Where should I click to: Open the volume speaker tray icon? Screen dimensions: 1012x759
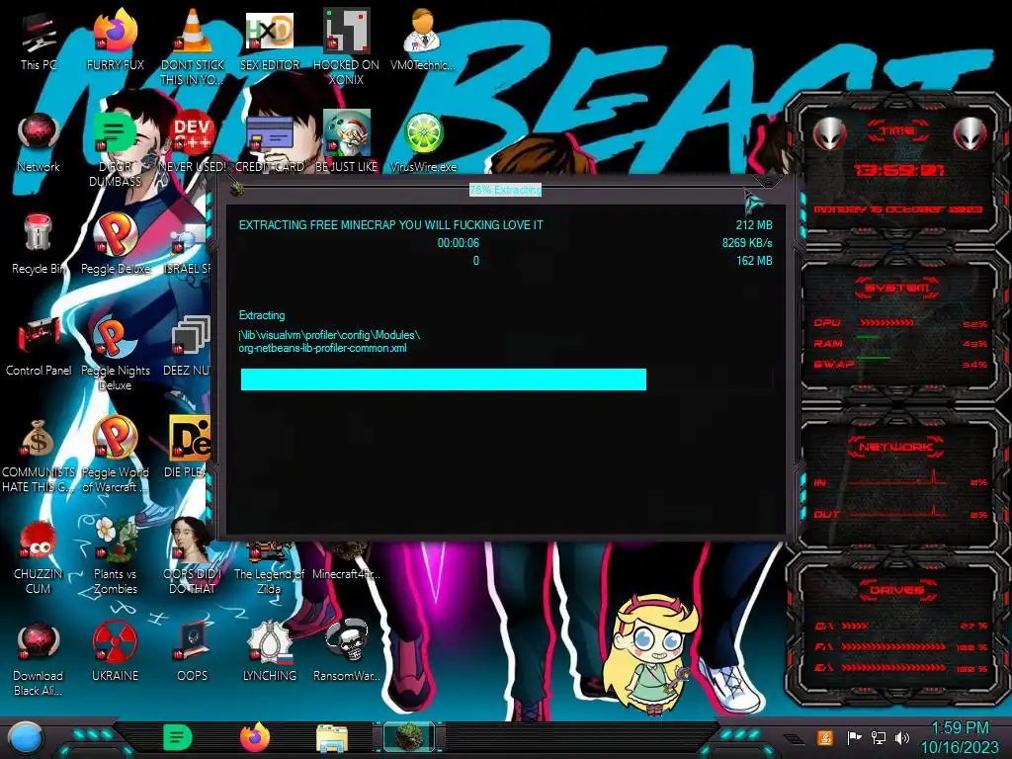pyautogui.click(x=902, y=737)
